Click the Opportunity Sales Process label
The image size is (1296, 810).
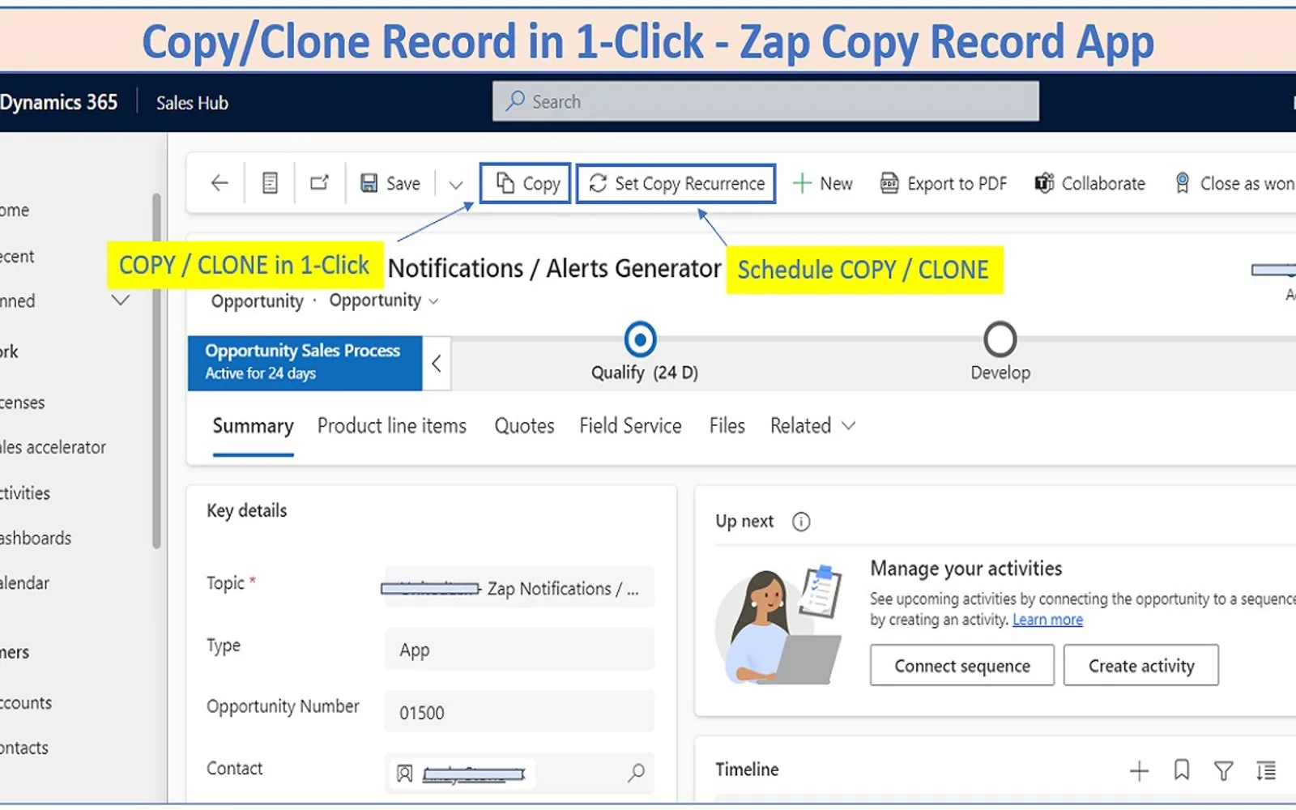click(302, 351)
